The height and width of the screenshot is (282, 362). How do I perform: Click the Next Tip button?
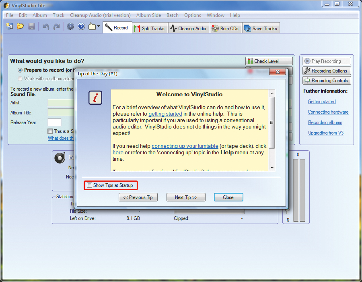click(186, 197)
